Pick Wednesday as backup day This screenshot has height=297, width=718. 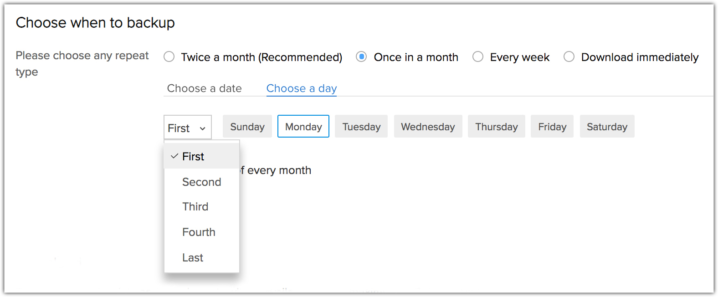428,127
